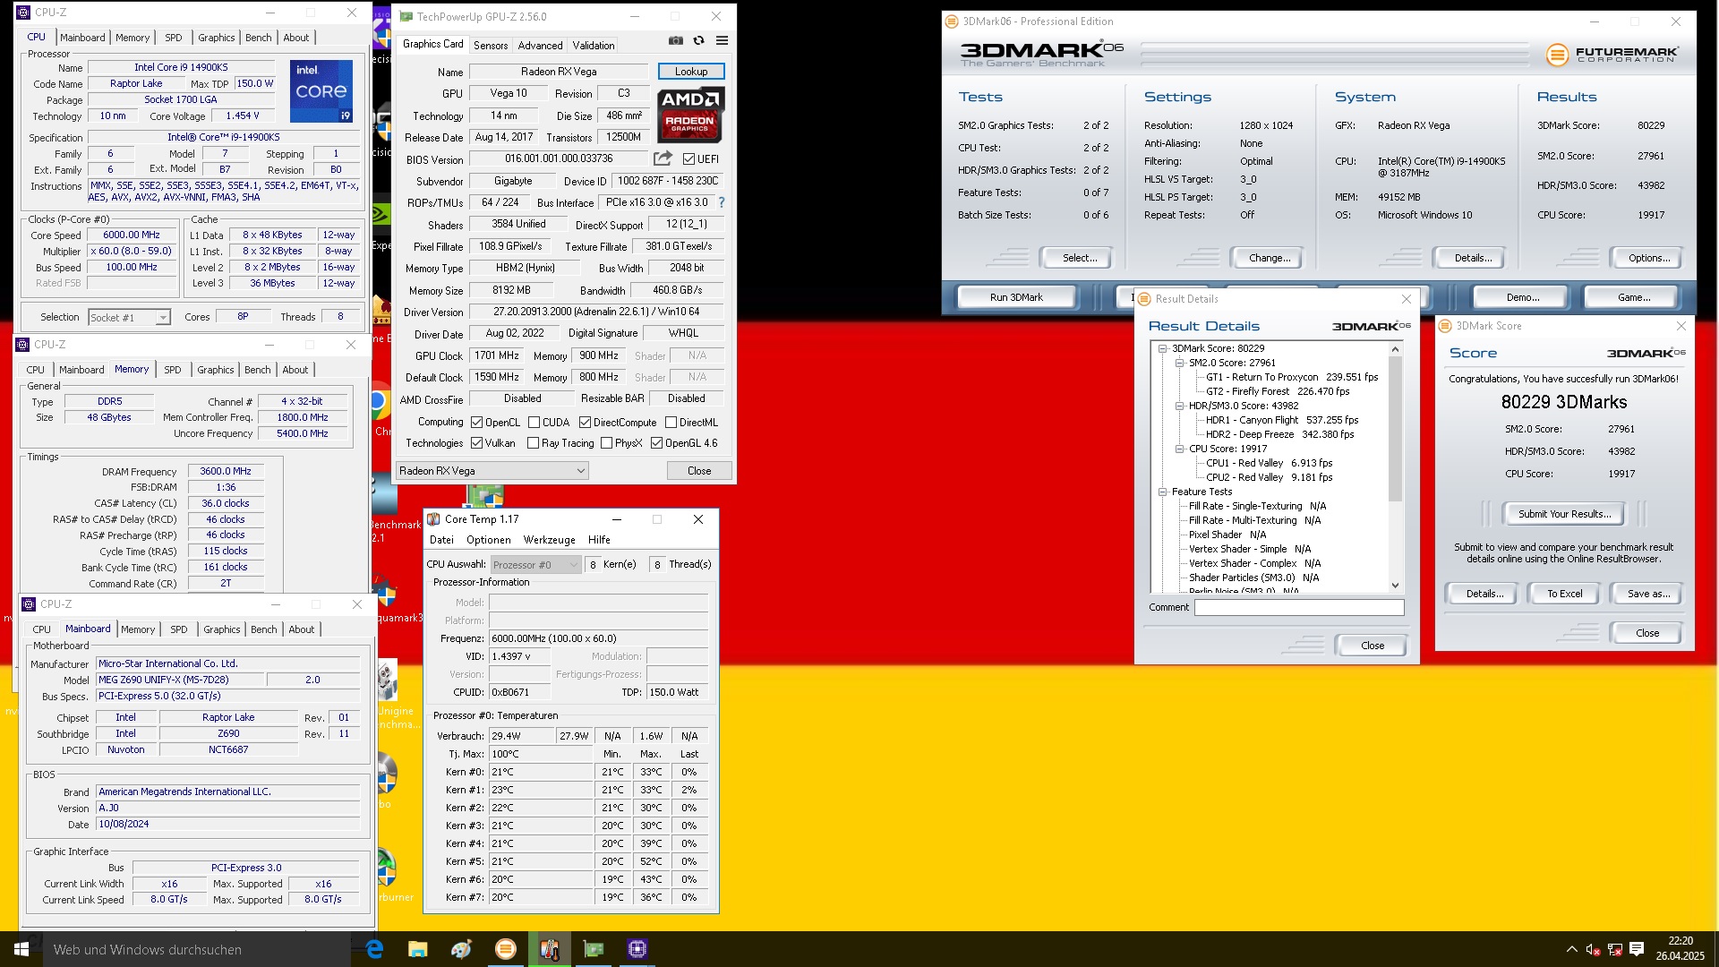The height and width of the screenshot is (967, 1719).
Task: Switch to 3DMark06 taskbar icon
Action: pos(505,949)
